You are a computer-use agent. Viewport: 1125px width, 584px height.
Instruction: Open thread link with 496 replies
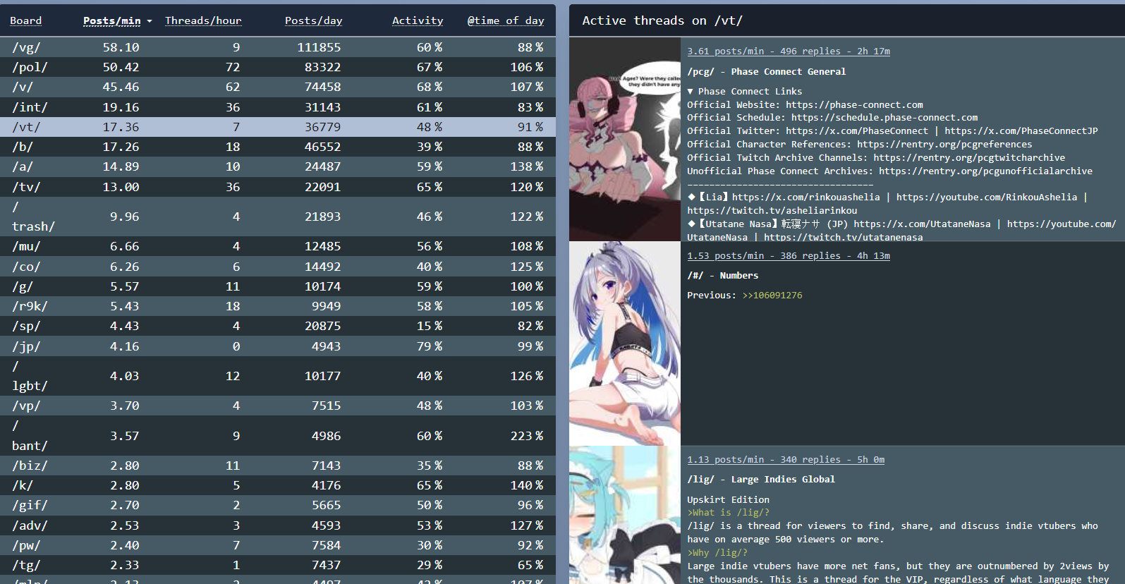(x=789, y=51)
